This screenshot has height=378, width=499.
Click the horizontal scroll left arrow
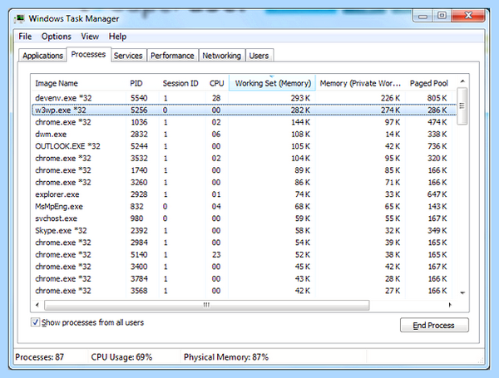[x=37, y=305]
